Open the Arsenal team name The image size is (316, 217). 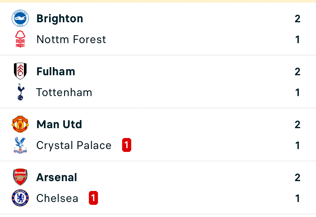coord(57,177)
